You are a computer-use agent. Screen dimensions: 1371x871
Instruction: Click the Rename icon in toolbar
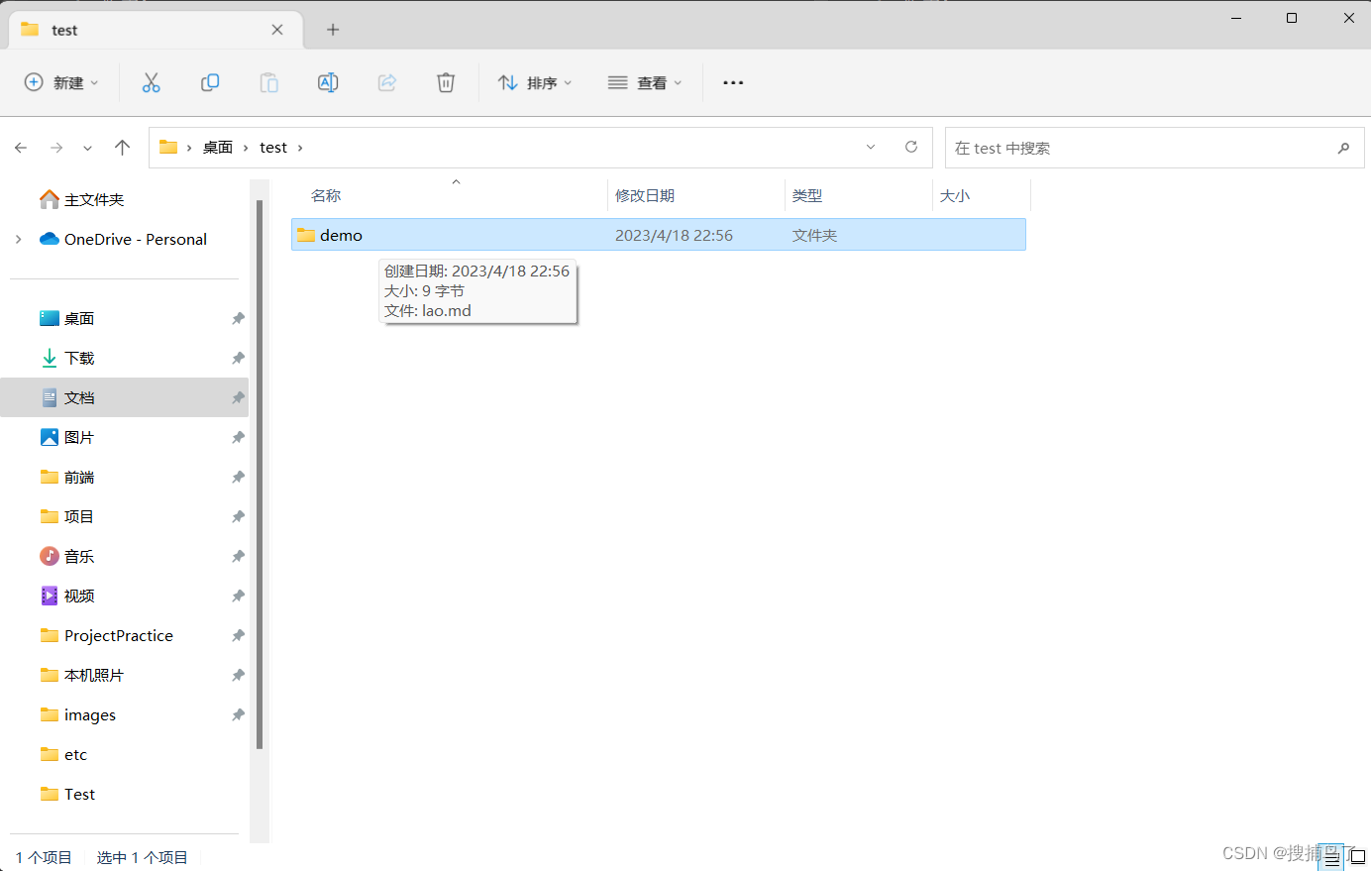point(328,83)
